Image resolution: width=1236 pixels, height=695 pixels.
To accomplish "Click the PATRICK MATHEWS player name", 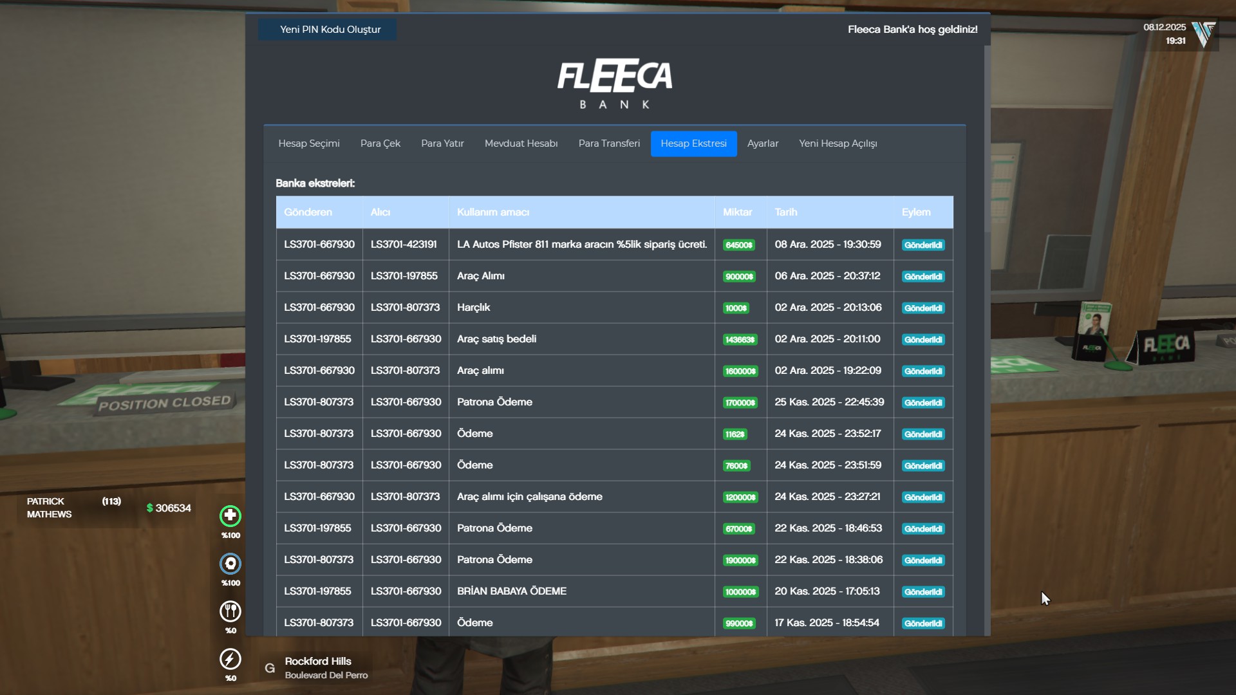I will point(49,508).
